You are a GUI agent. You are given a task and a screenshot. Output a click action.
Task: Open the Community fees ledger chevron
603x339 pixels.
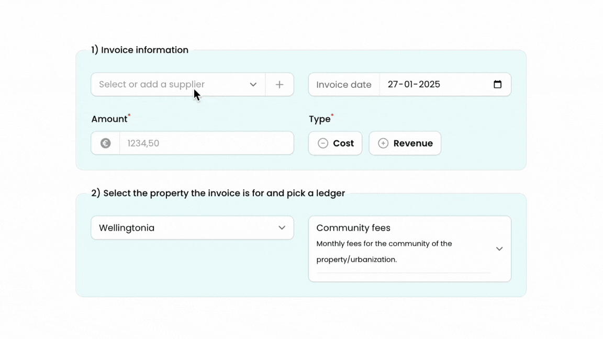[499, 249]
